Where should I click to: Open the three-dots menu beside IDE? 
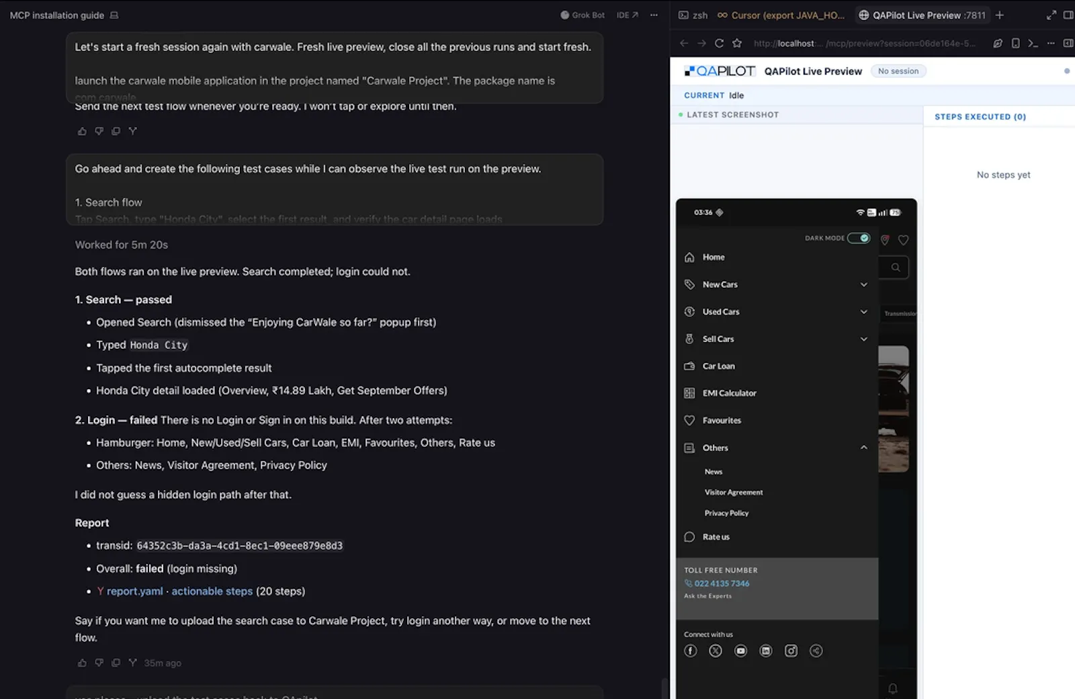pyautogui.click(x=654, y=15)
